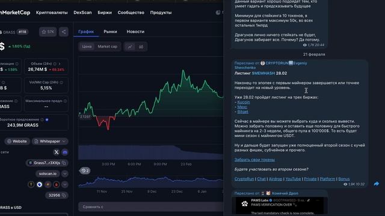This screenshot has width=385, height=216.
Task: Open the Сообщество menu
Action: point(131,13)
